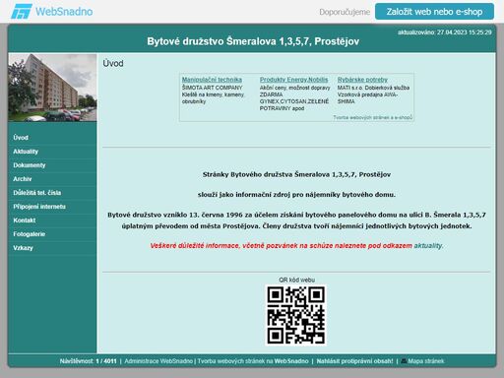The image size is (504, 378).
Task: Click the Návštěvnost 1 / 4011 counter
Action: (x=88, y=361)
